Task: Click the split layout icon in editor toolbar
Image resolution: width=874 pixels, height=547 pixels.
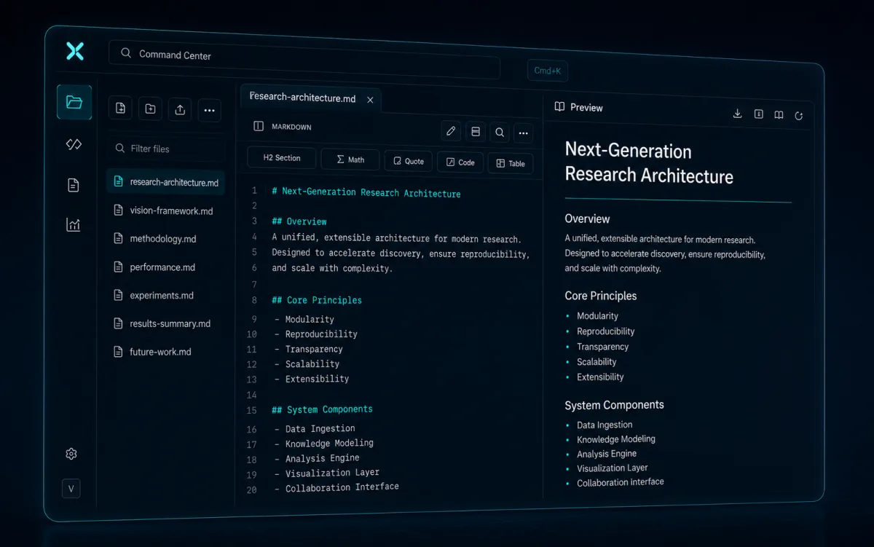Action: point(476,132)
